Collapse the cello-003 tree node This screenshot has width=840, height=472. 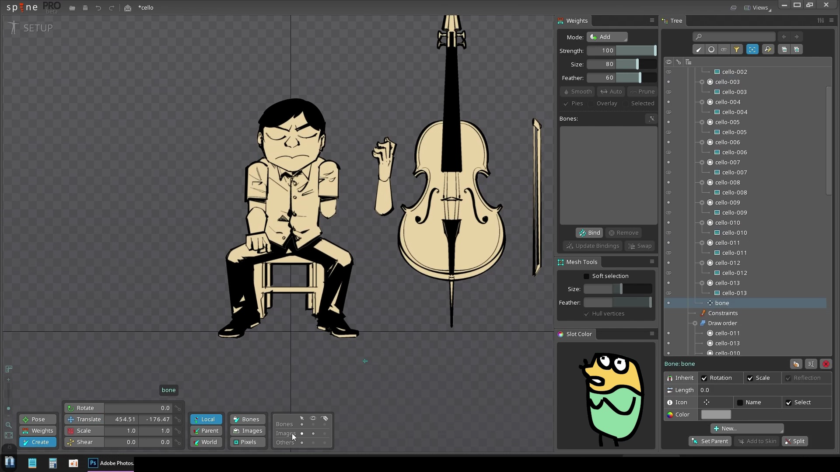click(703, 82)
